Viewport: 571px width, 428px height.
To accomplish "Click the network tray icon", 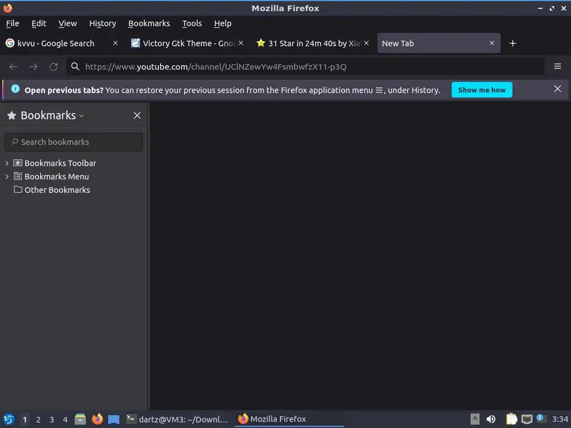I will [526, 419].
